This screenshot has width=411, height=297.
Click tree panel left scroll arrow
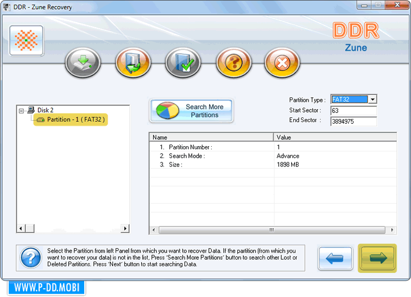pyautogui.click(x=21, y=229)
